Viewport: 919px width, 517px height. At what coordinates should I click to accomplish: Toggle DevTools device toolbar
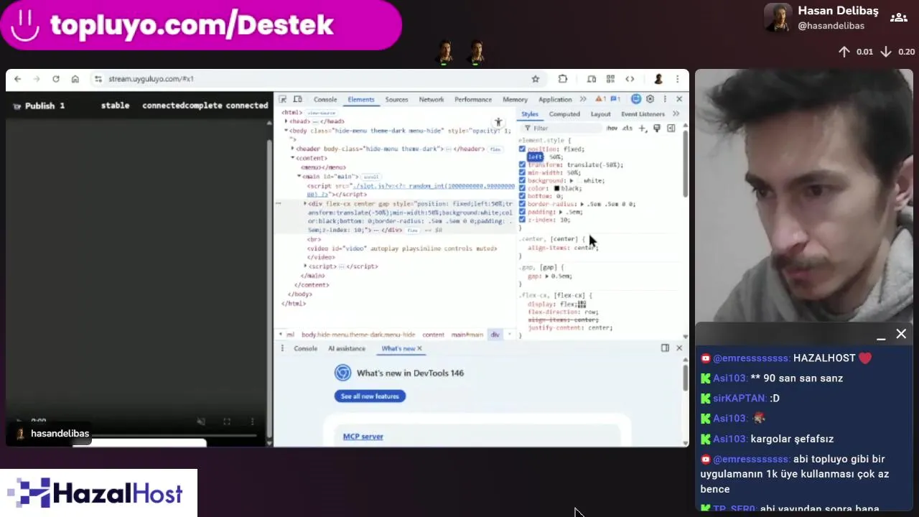pyautogui.click(x=297, y=99)
